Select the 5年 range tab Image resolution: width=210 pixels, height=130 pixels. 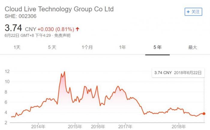157,47
